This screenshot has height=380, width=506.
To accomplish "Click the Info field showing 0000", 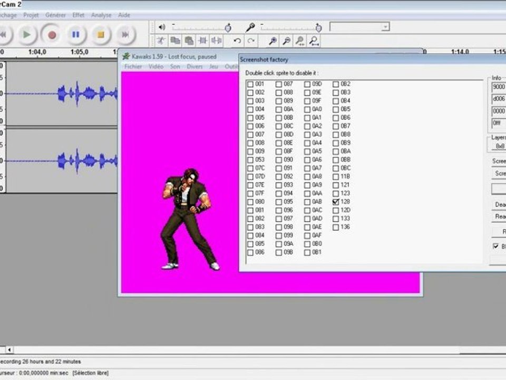I will tap(499, 111).
